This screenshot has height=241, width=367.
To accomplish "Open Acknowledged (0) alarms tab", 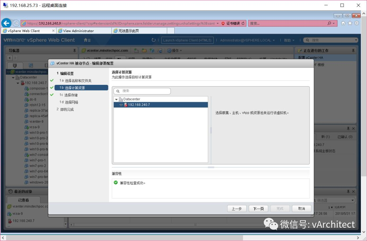I will click(x=345, y=137).
